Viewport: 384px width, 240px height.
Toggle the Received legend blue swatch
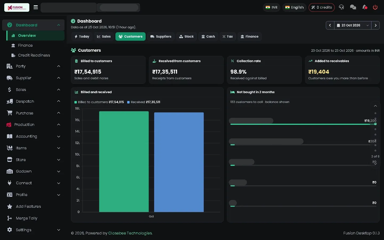(x=129, y=102)
